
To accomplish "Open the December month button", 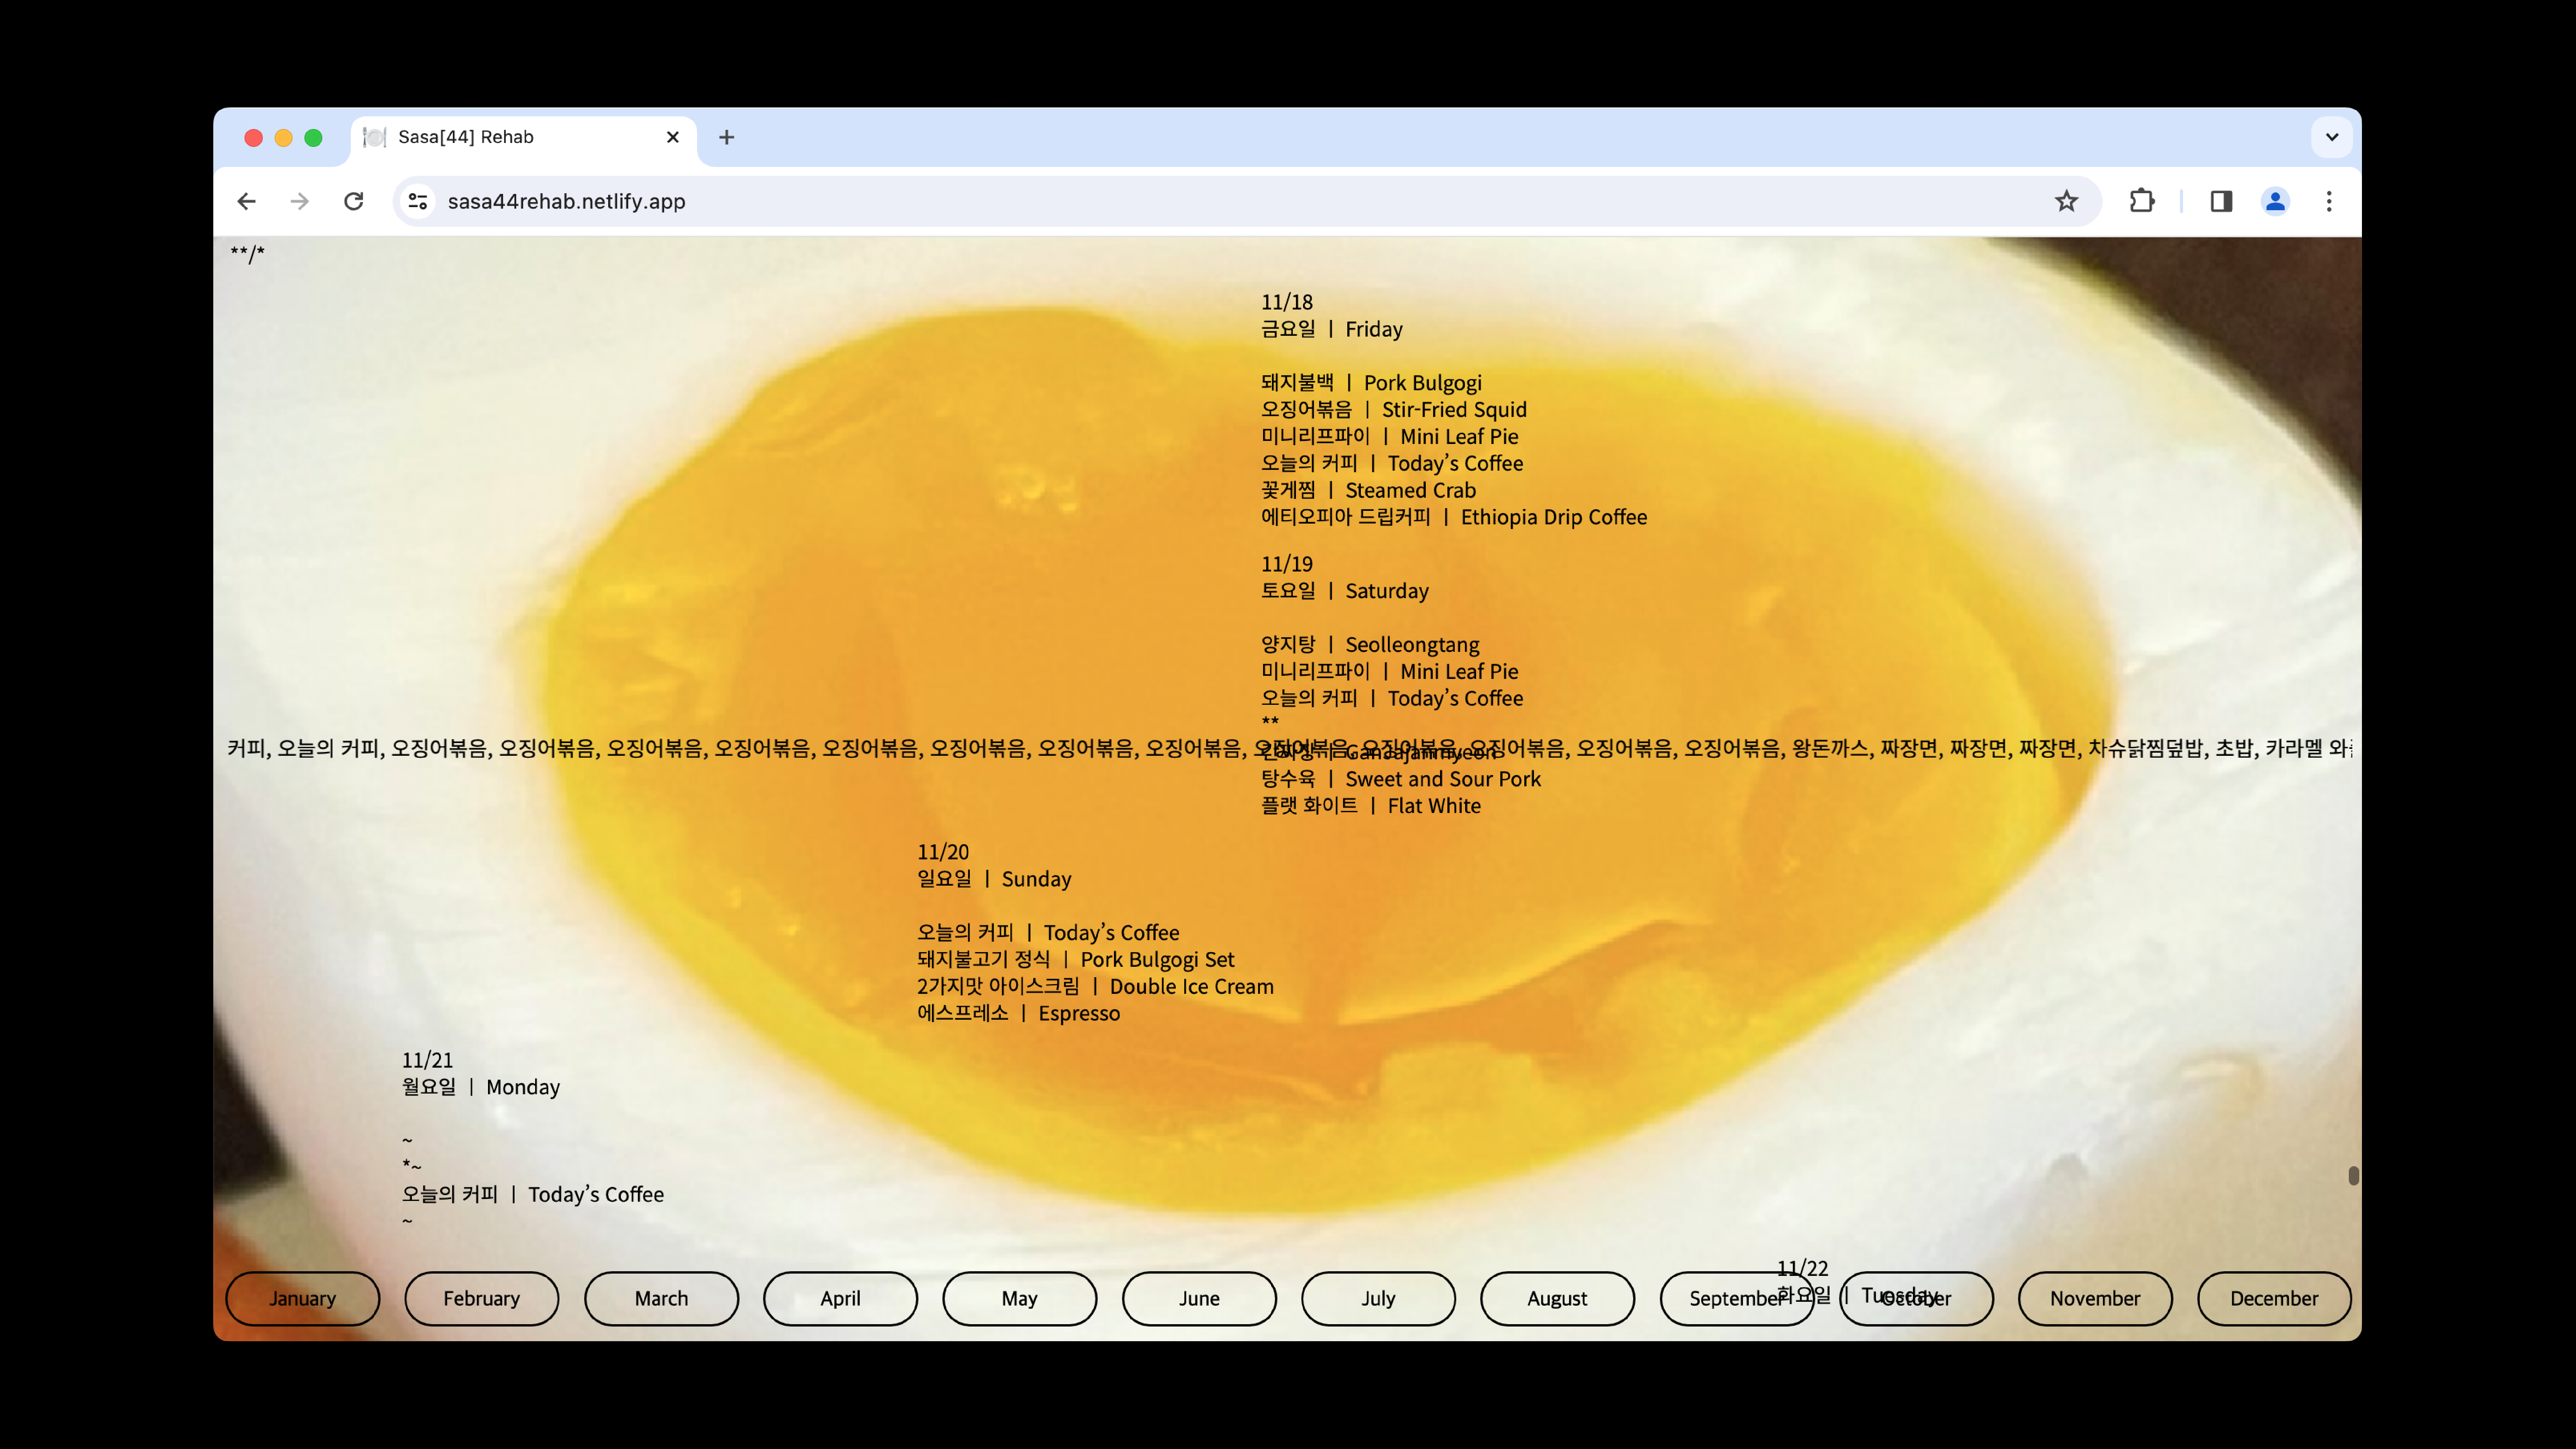I will pyautogui.click(x=2273, y=1298).
